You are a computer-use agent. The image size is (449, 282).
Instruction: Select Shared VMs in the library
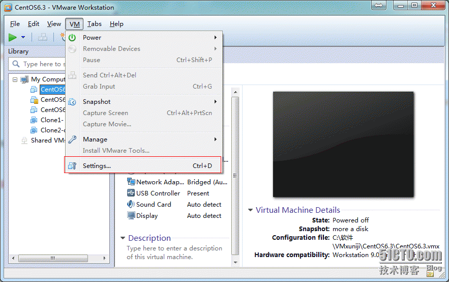pos(48,140)
